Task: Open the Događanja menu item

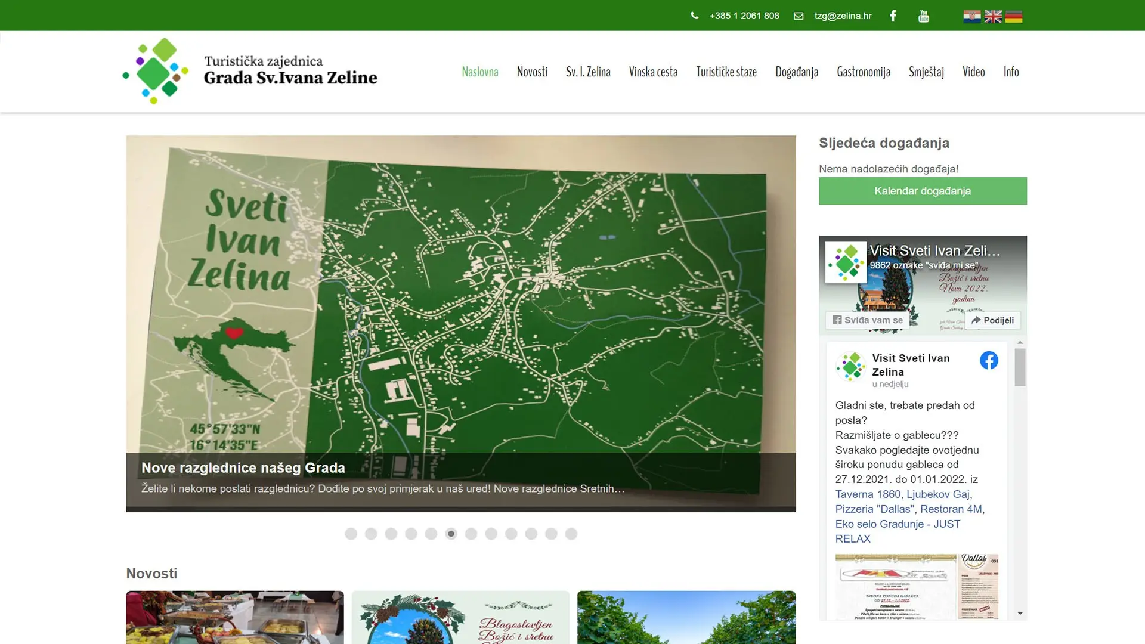Action: tap(797, 72)
